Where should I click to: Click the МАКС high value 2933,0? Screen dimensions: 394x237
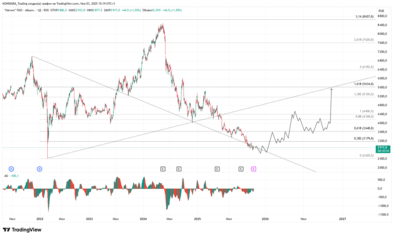81,10
